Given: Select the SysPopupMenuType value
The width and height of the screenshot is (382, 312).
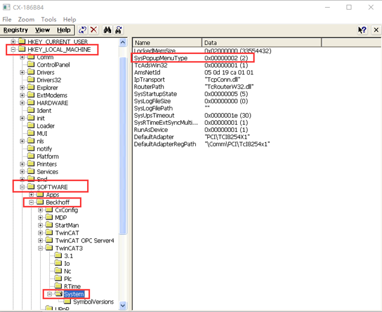Looking at the screenshot, I should [x=161, y=58].
